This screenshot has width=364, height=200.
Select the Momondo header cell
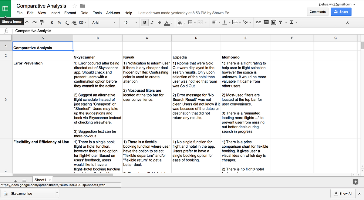(x=245, y=55)
